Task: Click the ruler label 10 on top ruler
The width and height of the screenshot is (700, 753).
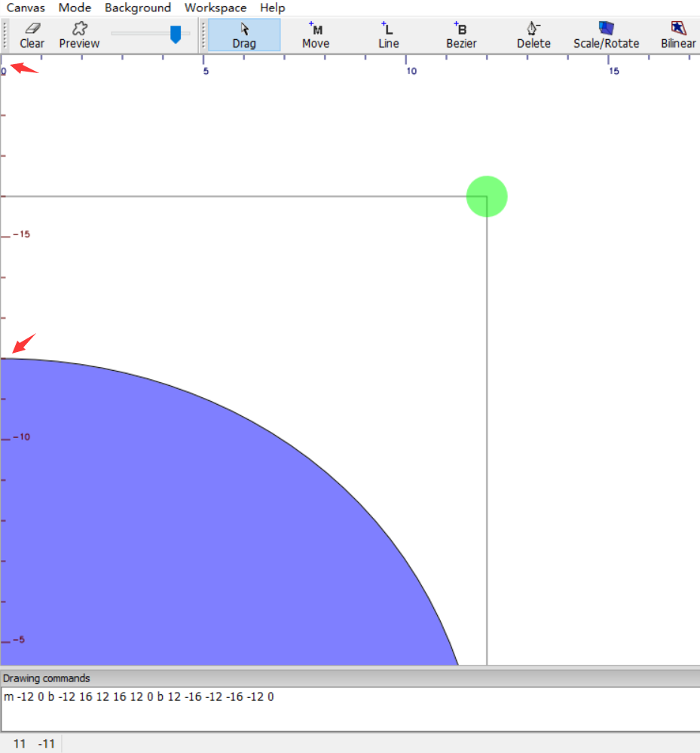Action: tap(411, 71)
